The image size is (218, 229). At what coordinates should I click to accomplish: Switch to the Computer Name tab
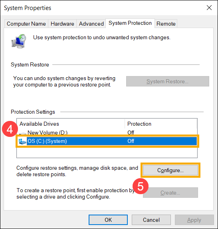point(26,24)
